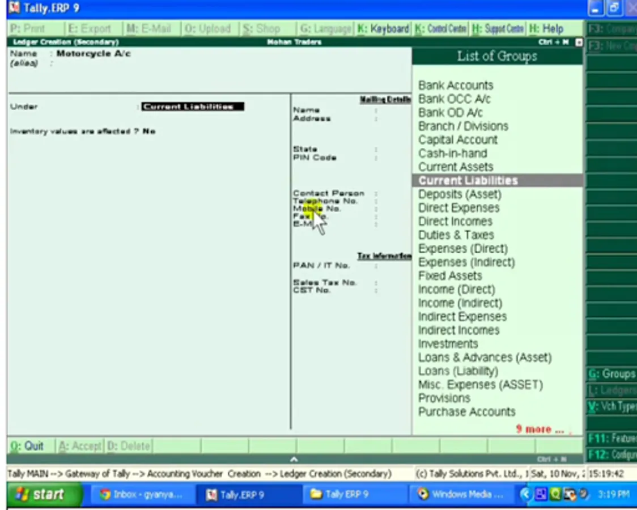
Task: Click the small close box next to Ctrl + M
Action: tap(579, 42)
